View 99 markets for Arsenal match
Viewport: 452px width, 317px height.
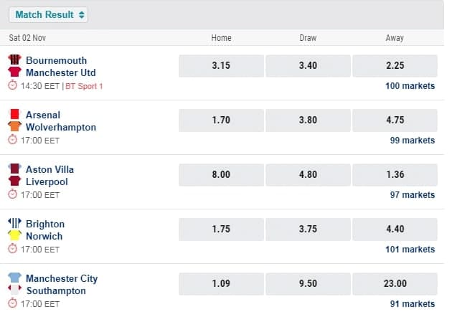[x=412, y=141]
